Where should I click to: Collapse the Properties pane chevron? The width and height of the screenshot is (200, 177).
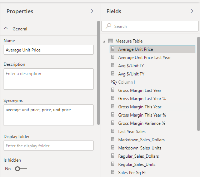(x=92, y=11)
